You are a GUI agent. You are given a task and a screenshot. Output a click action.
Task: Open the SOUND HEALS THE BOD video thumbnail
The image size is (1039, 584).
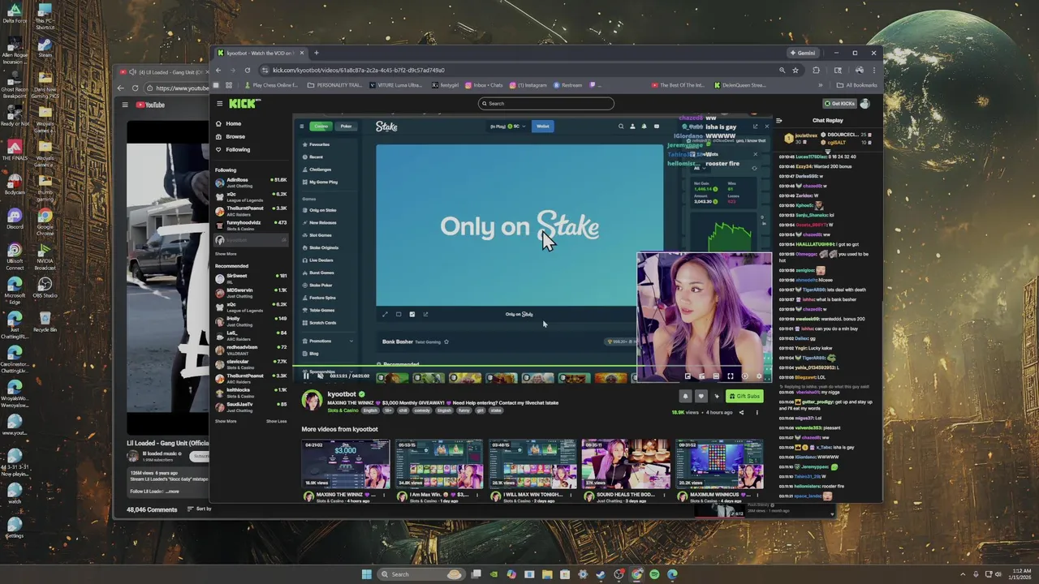[x=626, y=464]
